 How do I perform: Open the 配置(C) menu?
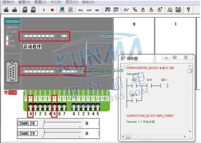(x=40, y=2)
